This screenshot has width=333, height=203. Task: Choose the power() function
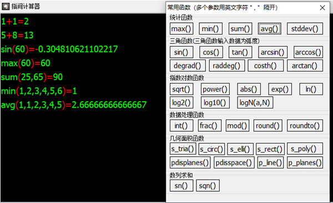tap(215, 89)
